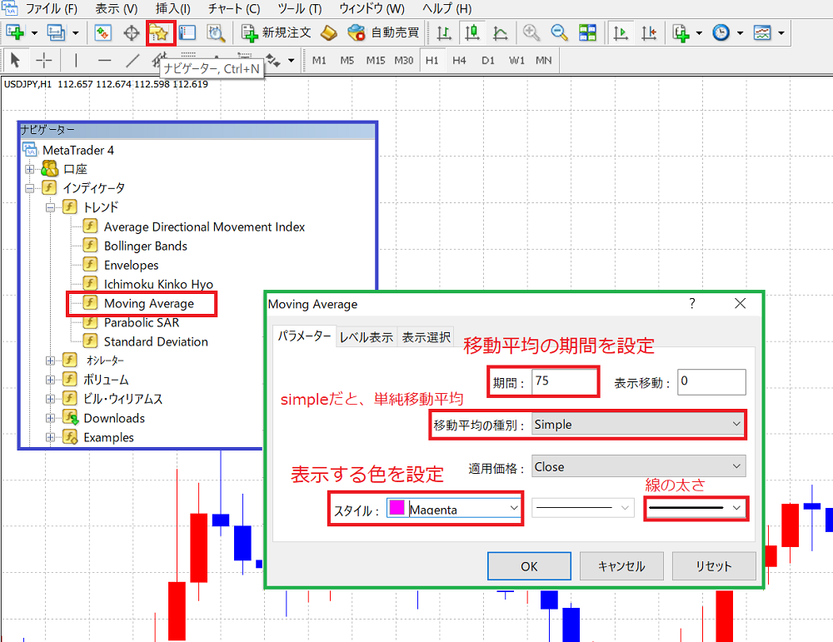Click the Zoom In magnifier icon
Viewport: 833px width, 642px height.
pos(531,33)
